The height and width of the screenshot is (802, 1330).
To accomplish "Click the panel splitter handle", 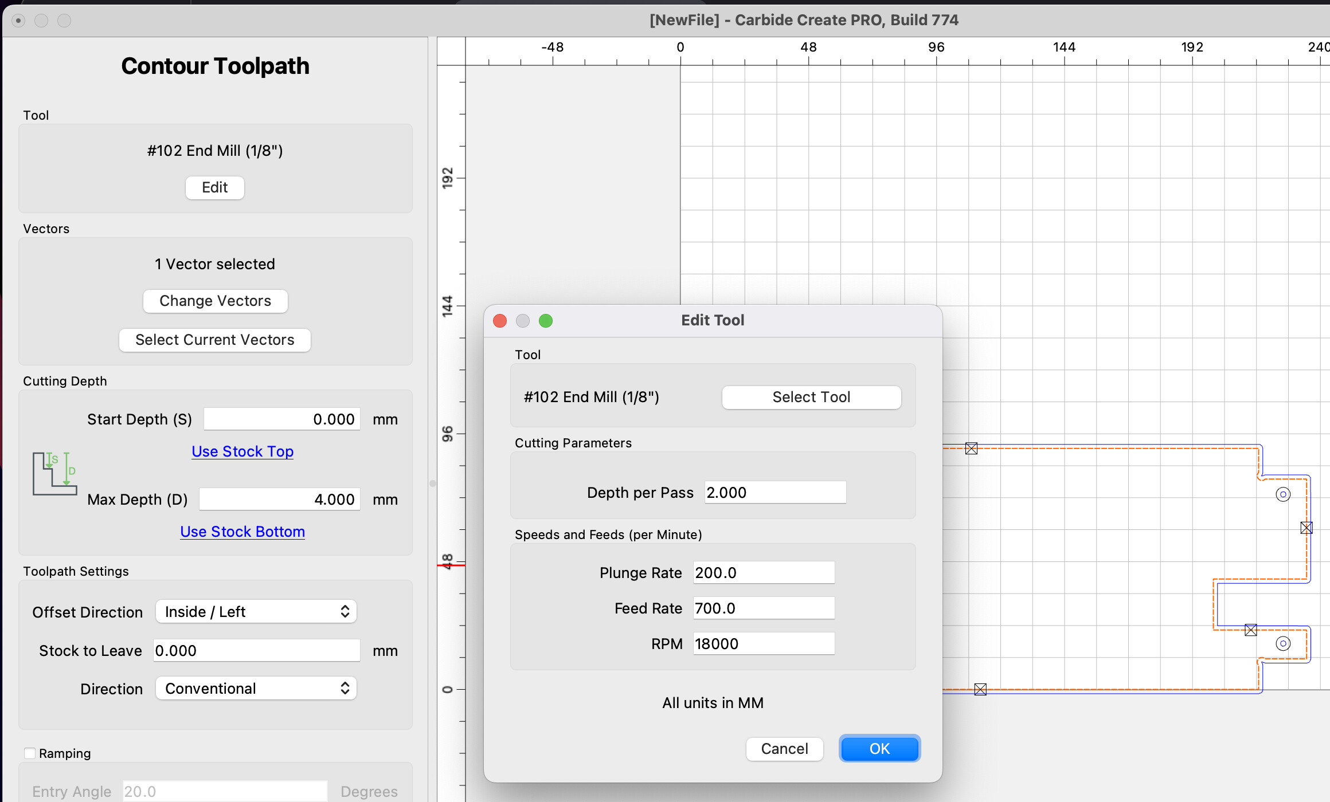I will 433,483.
